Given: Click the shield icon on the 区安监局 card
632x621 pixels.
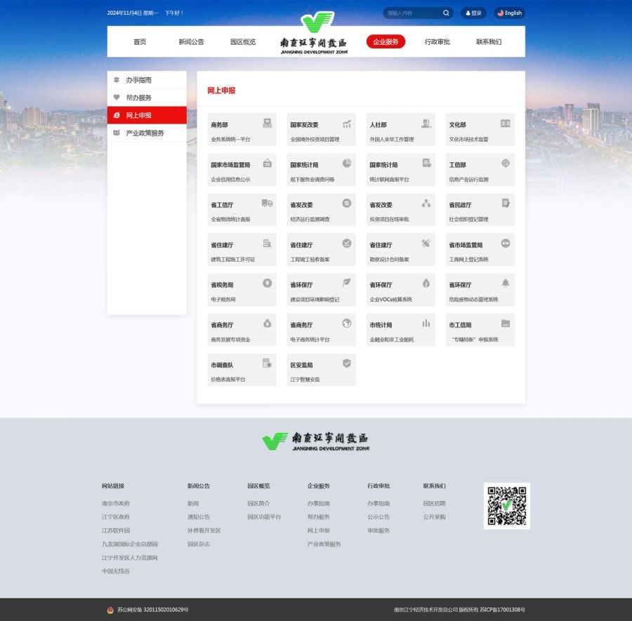Looking at the screenshot, I should point(347,363).
